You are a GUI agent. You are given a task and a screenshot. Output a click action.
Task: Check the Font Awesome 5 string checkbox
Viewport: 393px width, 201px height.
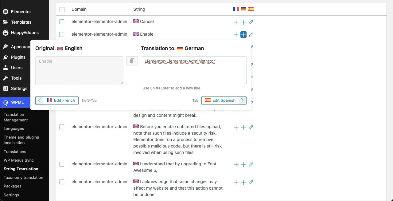coord(62,164)
